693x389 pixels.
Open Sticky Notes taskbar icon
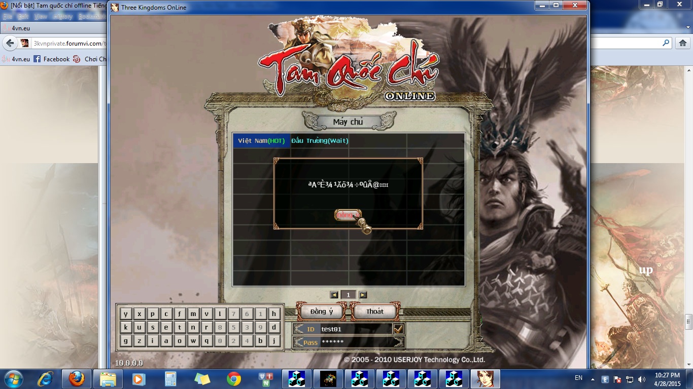click(x=202, y=379)
